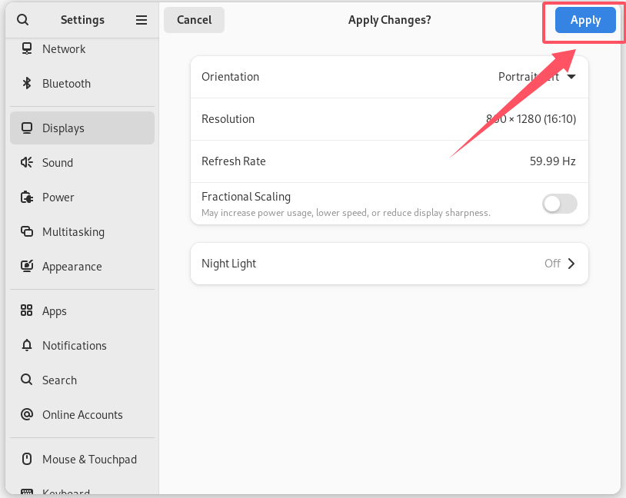Click the Network sidebar icon
This screenshot has height=498, width=626.
pos(27,48)
